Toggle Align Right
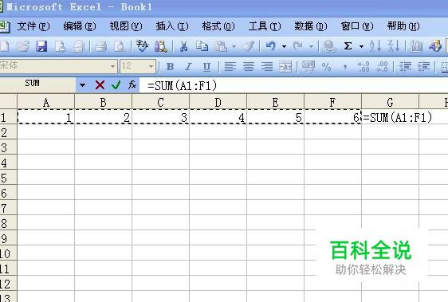 coord(267,67)
